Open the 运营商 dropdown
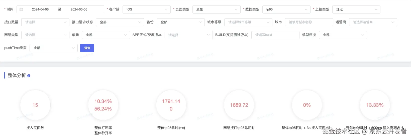This screenshot has width=411, height=139. pyautogui.click(x=373, y=22)
